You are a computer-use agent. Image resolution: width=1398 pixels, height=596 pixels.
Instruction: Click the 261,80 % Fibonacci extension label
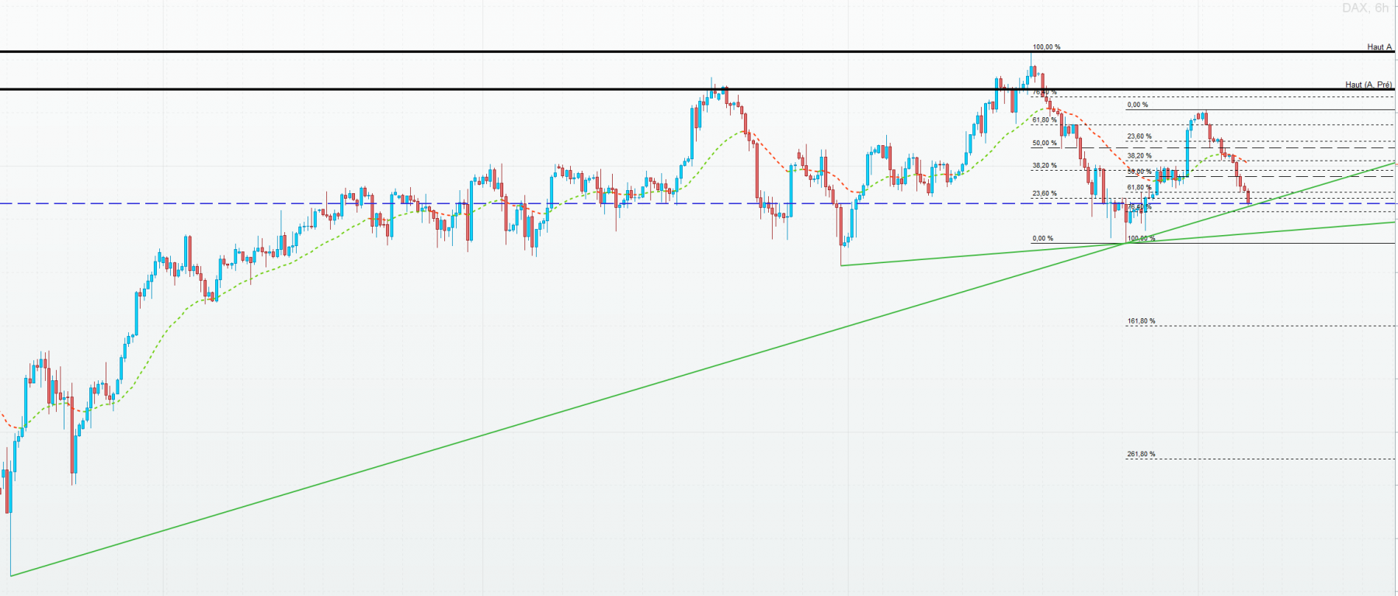[x=1141, y=454]
